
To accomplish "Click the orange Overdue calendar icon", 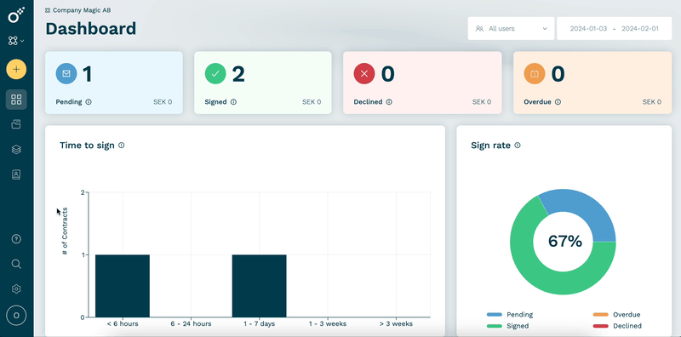I will 535,74.
